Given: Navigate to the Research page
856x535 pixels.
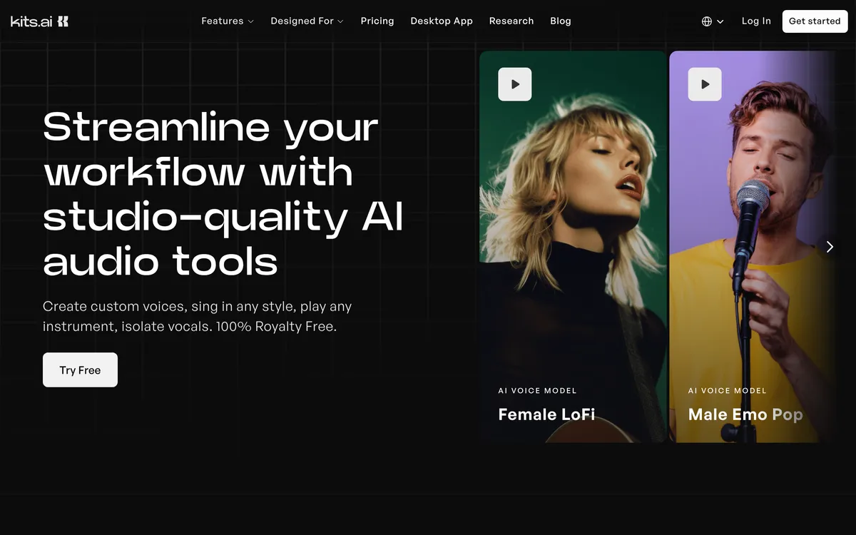Looking at the screenshot, I should click(511, 21).
